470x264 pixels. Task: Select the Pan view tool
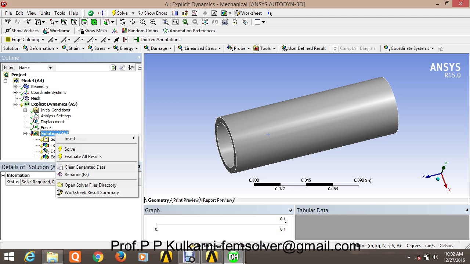pos(133,22)
